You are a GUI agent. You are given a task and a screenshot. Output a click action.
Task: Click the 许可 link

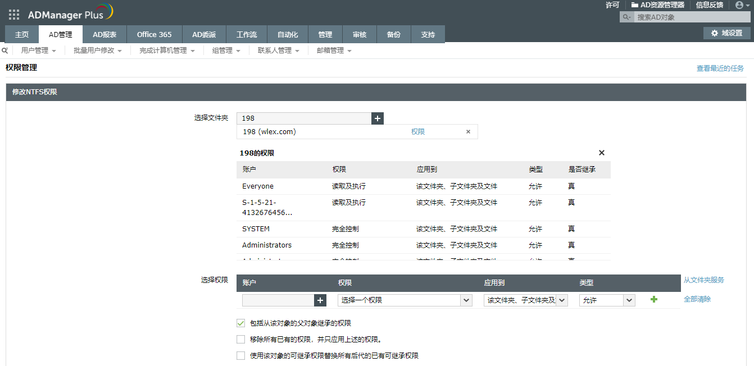click(612, 5)
